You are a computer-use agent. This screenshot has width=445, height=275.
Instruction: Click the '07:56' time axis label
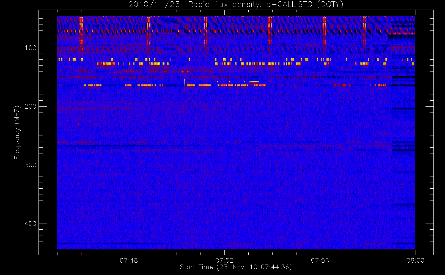pos(320,260)
